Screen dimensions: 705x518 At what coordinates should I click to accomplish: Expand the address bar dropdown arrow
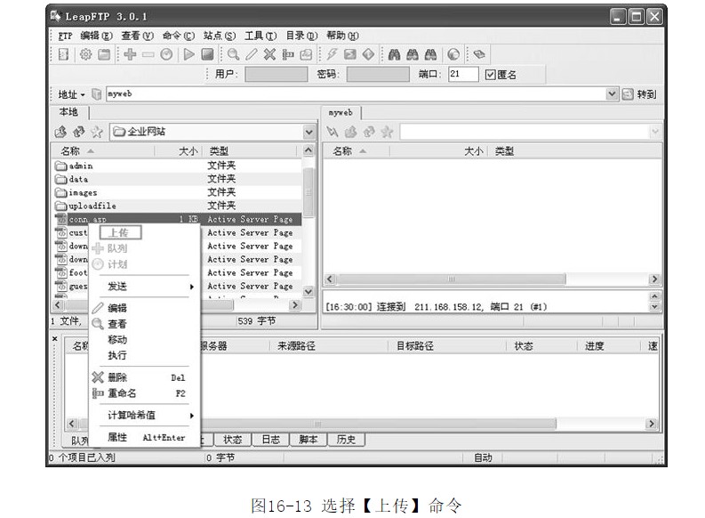(612, 93)
